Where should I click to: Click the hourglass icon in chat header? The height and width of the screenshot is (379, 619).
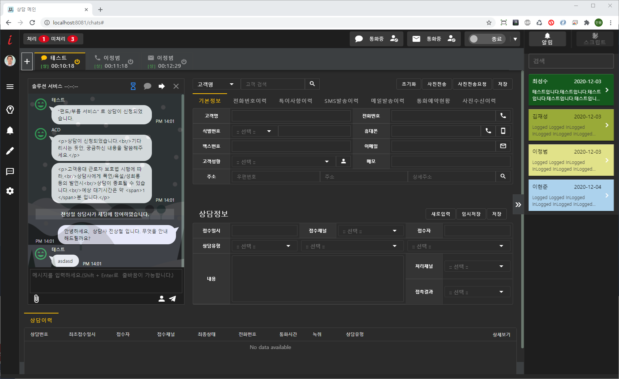(x=133, y=86)
